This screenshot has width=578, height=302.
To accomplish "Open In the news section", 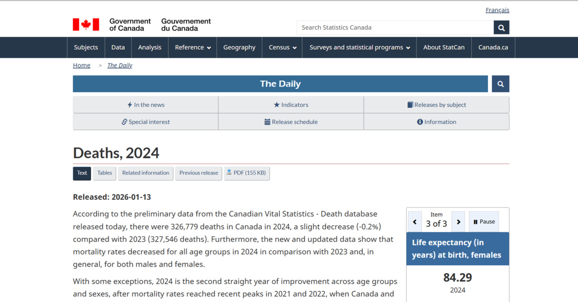I will point(146,105).
